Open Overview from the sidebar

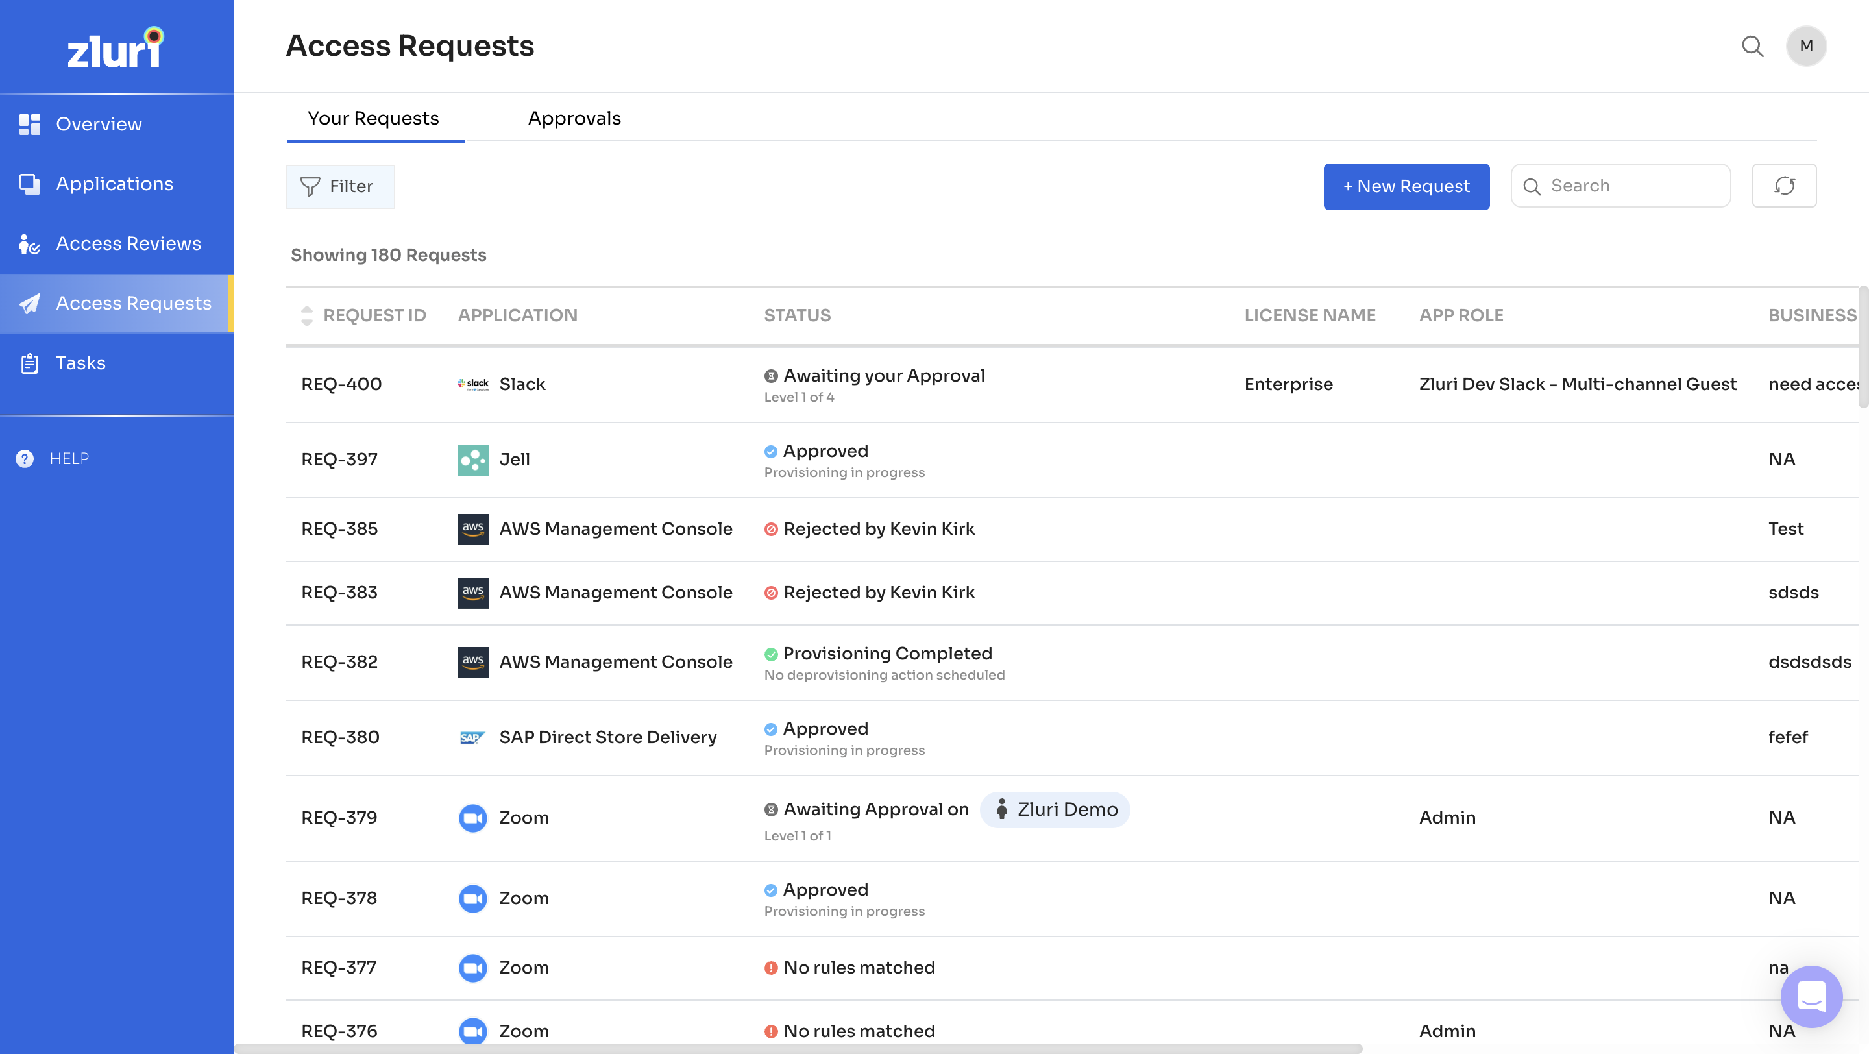116,124
